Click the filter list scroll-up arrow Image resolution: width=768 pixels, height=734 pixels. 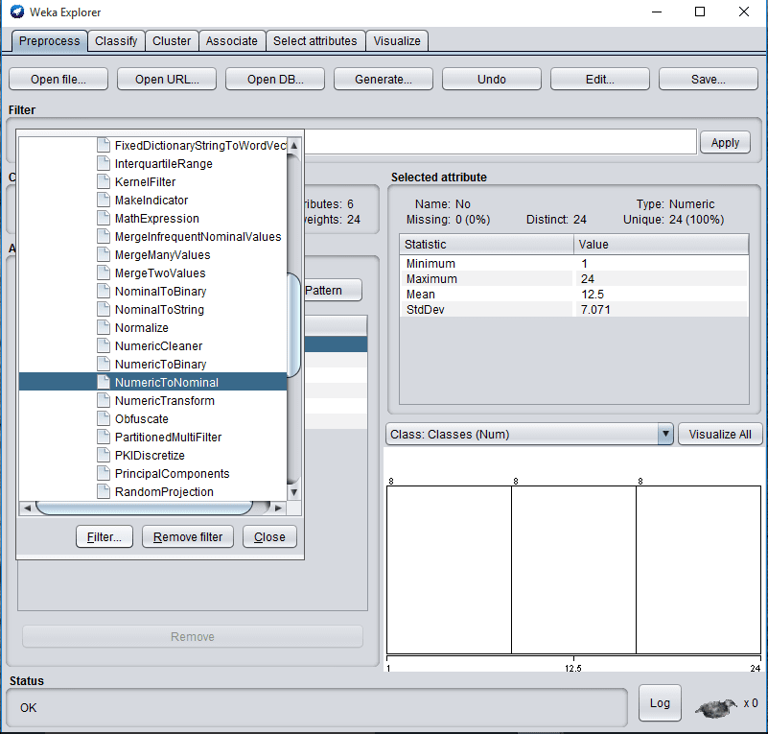pos(294,146)
